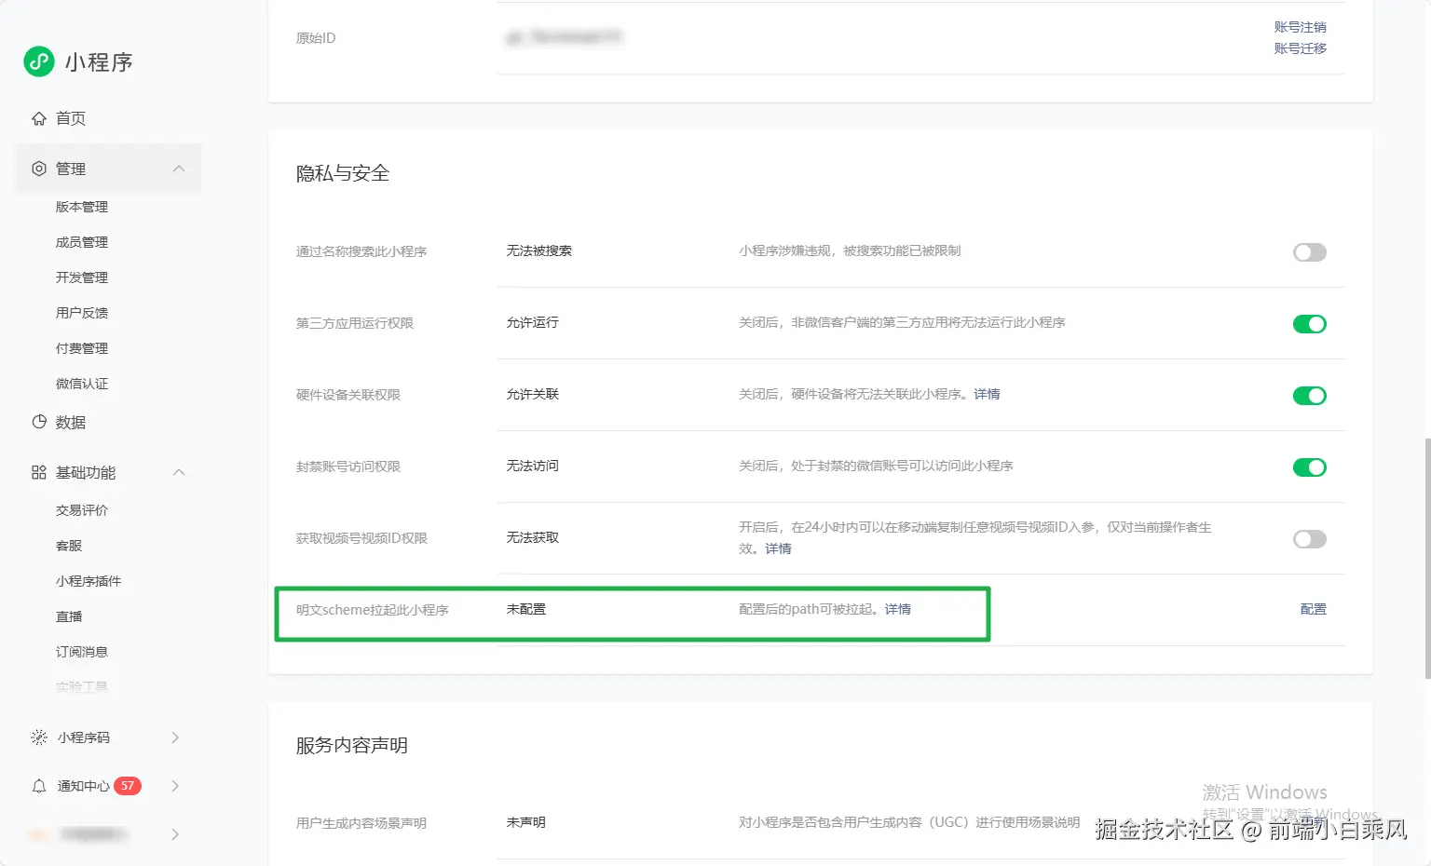Click 配置 for 明文scheme row
This screenshot has width=1431, height=866.
(x=1314, y=609)
